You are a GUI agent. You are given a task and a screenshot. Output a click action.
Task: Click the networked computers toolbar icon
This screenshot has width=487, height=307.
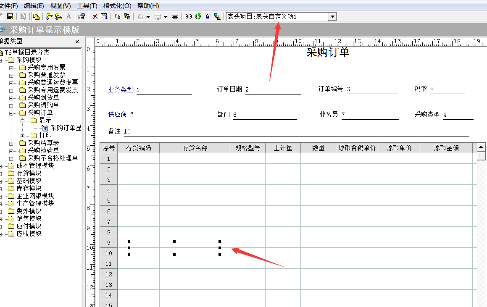pos(217,16)
